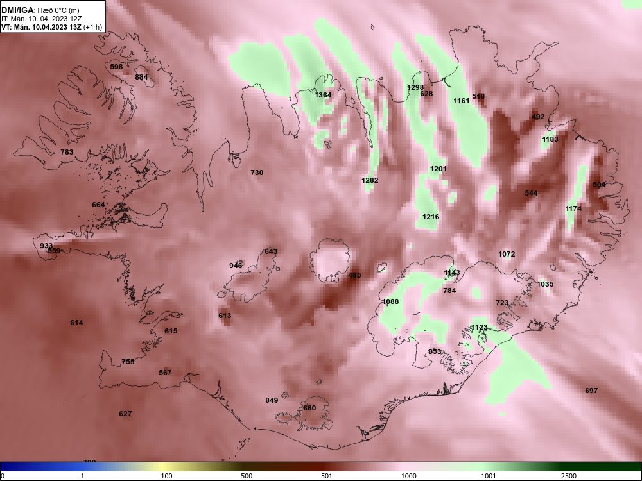Click the 1072 height value
The image size is (642, 481).
coord(507,254)
